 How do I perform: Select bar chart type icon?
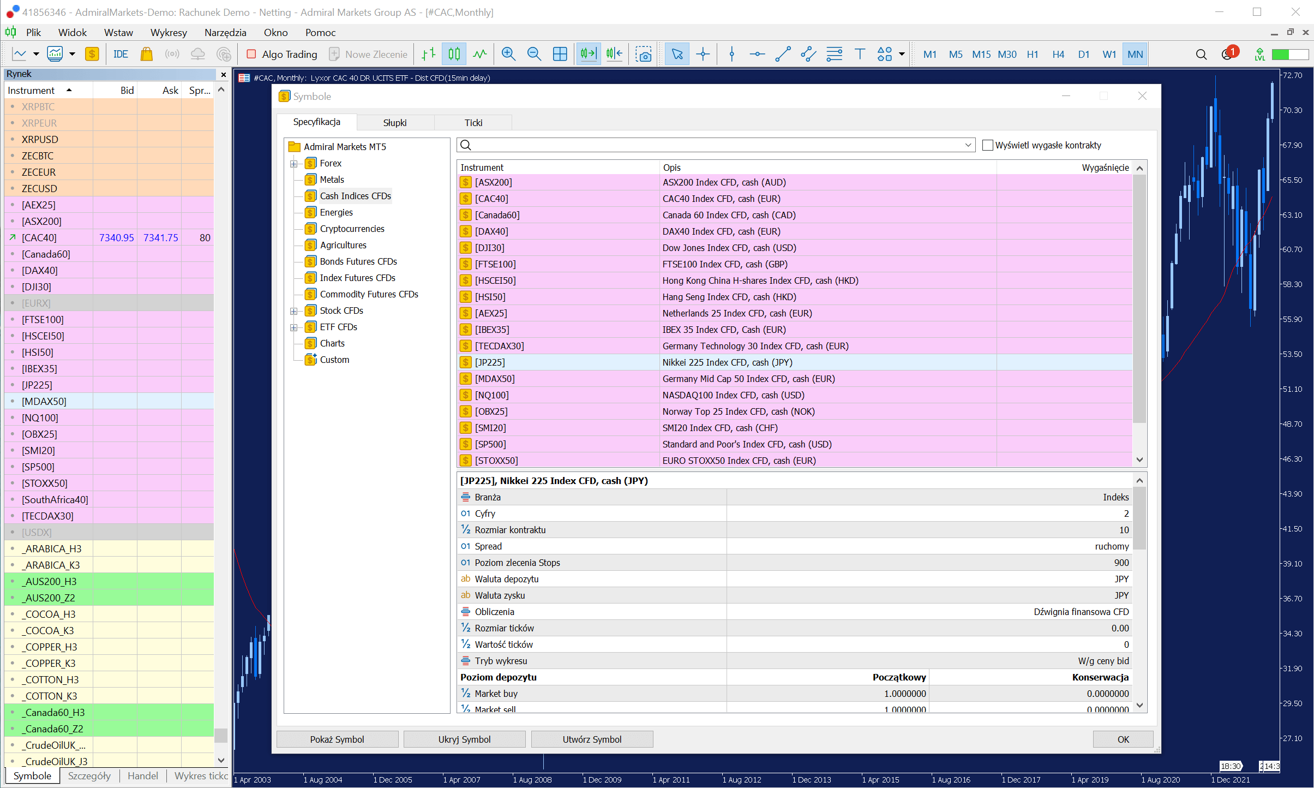point(429,54)
